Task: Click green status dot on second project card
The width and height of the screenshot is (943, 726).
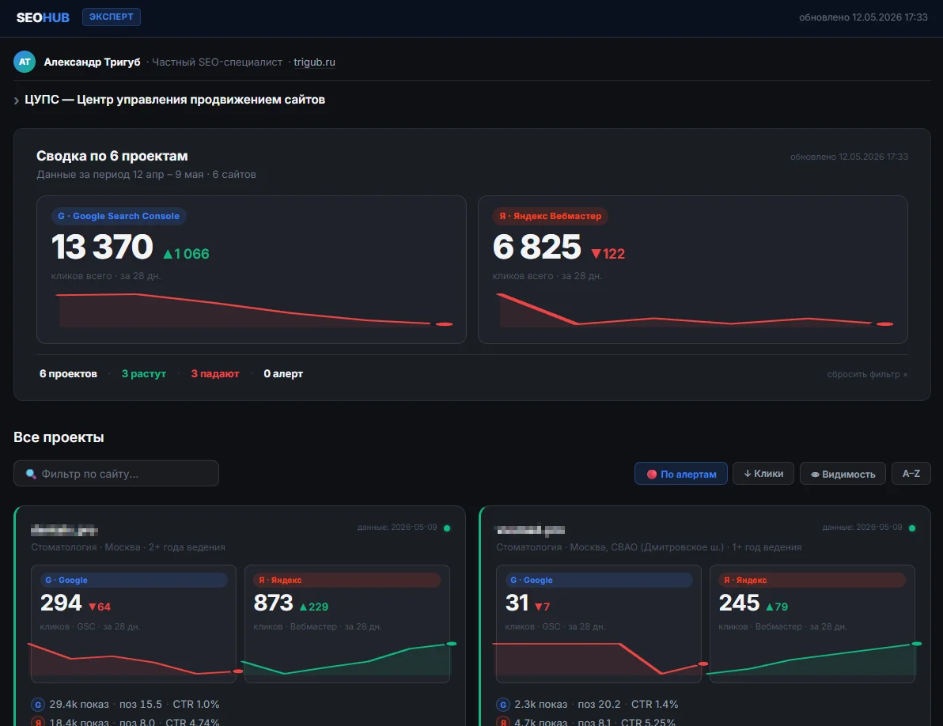Action: point(911,527)
